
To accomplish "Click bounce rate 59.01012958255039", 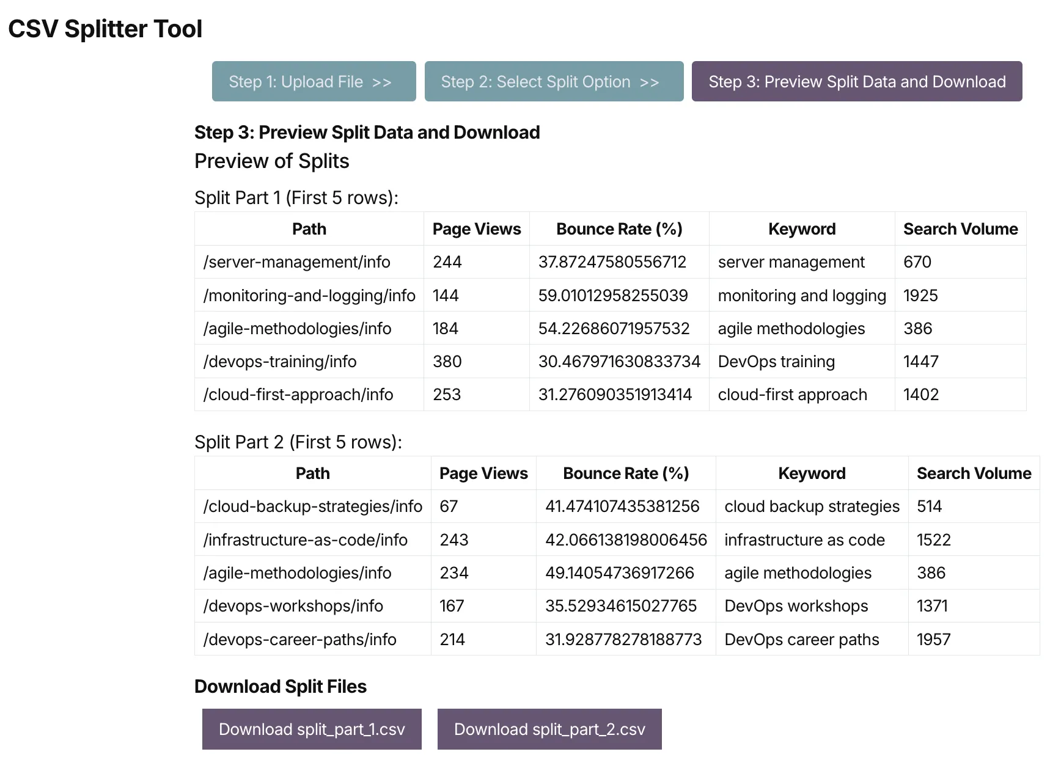I will [x=619, y=296].
